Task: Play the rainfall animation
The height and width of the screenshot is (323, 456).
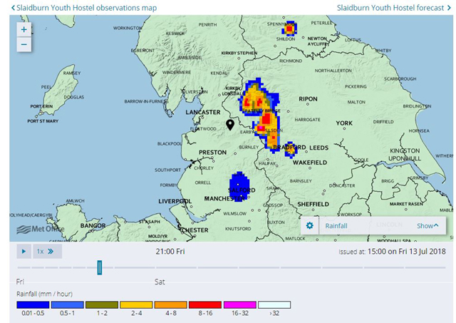Action: [24, 252]
